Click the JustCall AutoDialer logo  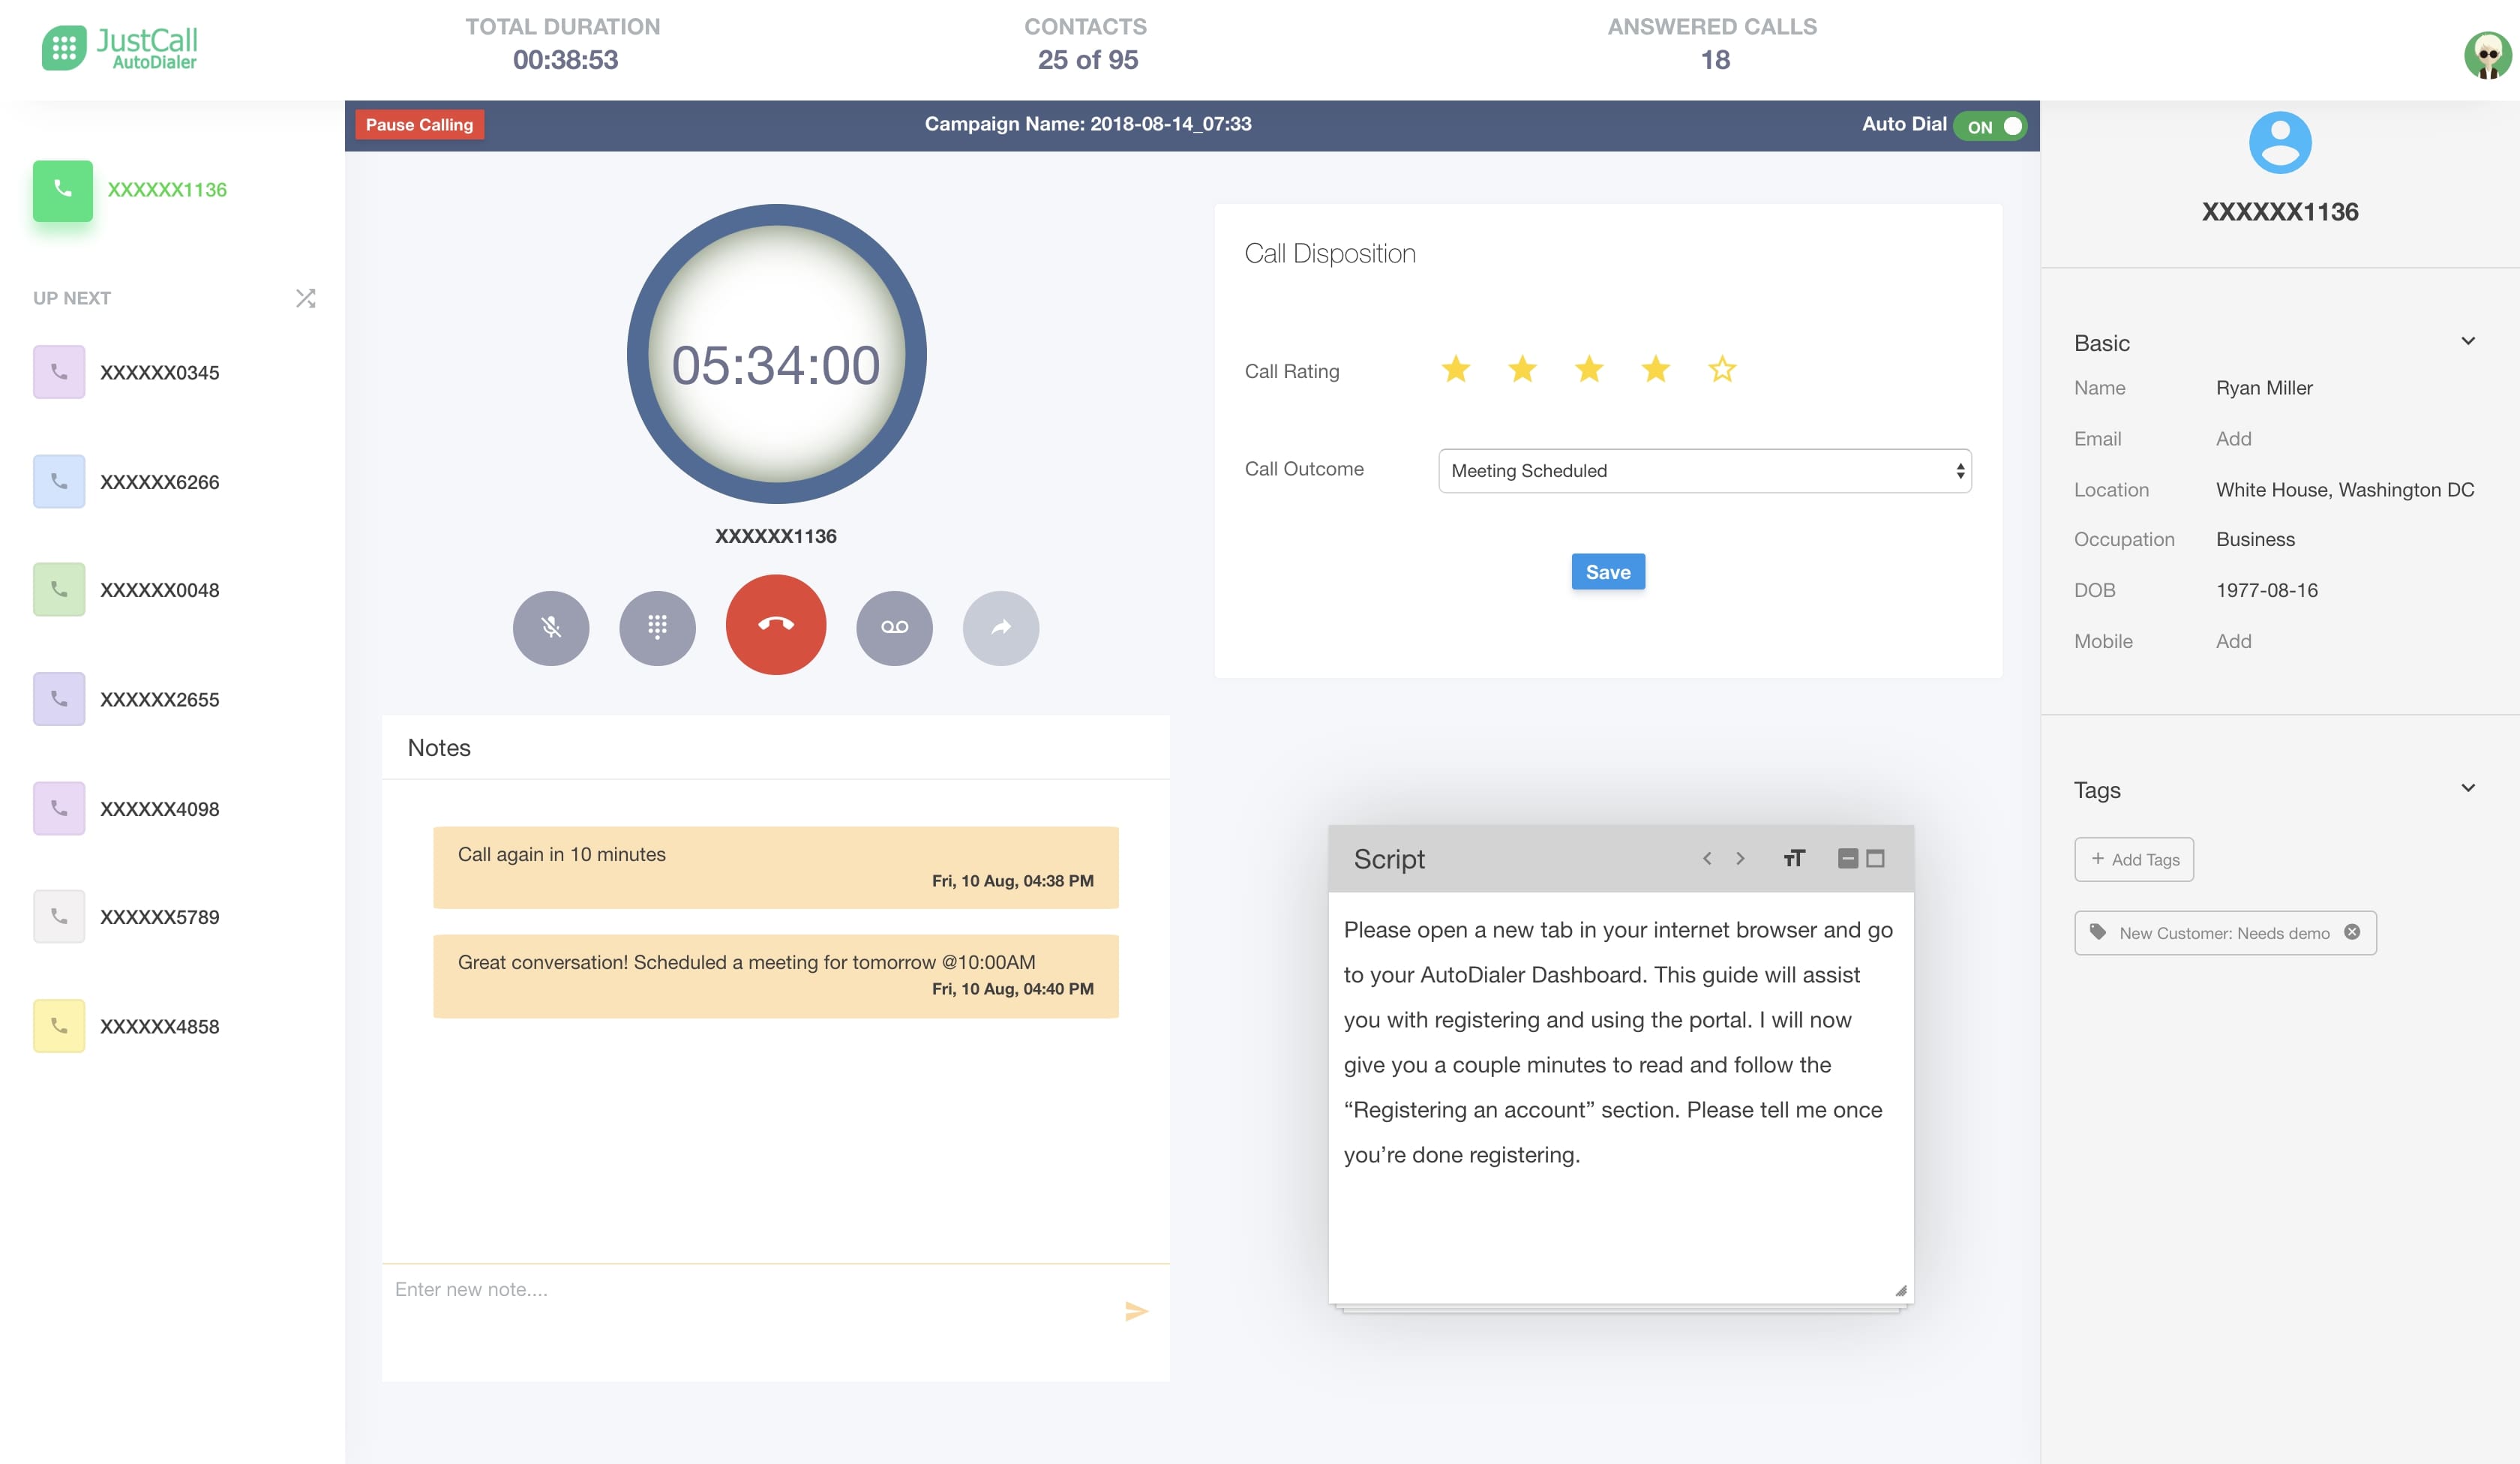(x=120, y=48)
